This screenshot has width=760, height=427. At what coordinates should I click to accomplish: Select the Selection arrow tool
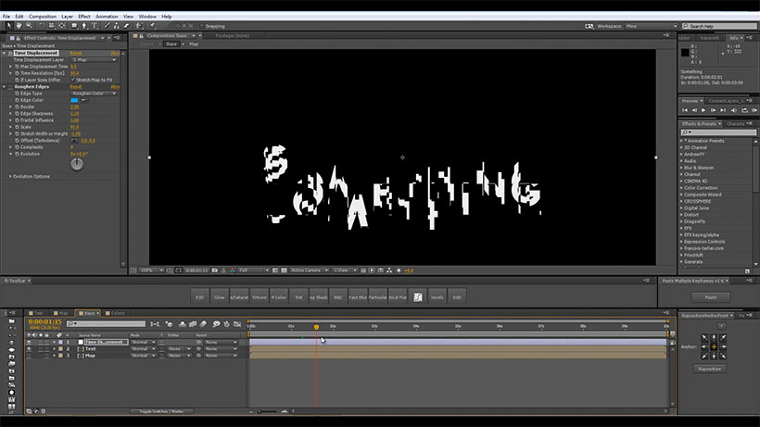tap(8, 26)
